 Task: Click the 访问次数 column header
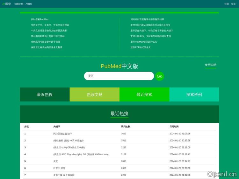[x=126, y=126]
